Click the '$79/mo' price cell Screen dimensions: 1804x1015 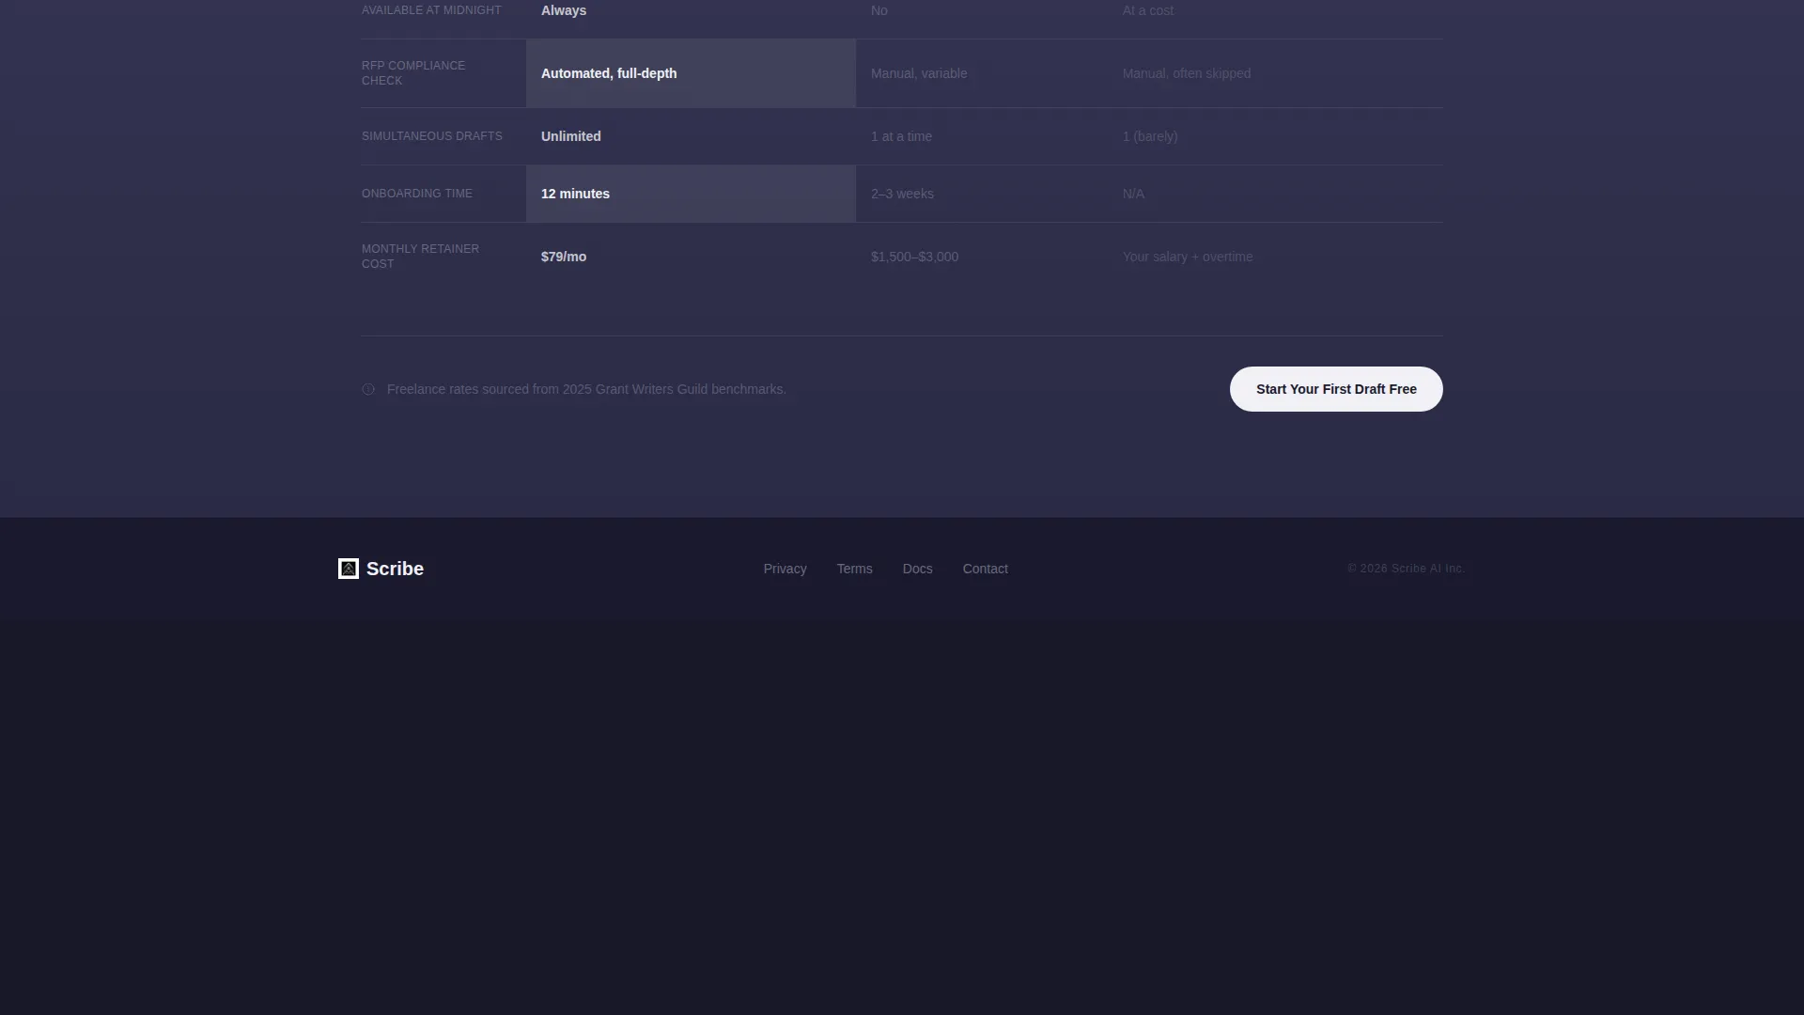691,257
